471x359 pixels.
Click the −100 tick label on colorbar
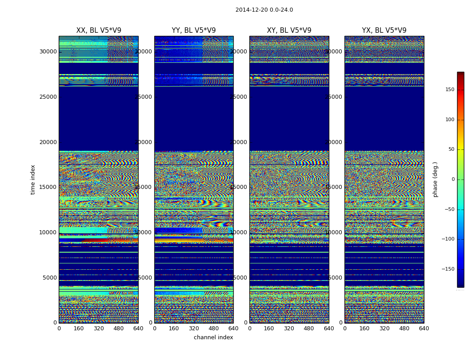pyautogui.click(x=448, y=239)
